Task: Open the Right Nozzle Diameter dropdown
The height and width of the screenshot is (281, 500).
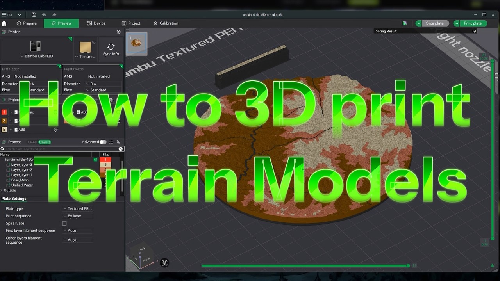Action: (x=103, y=84)
